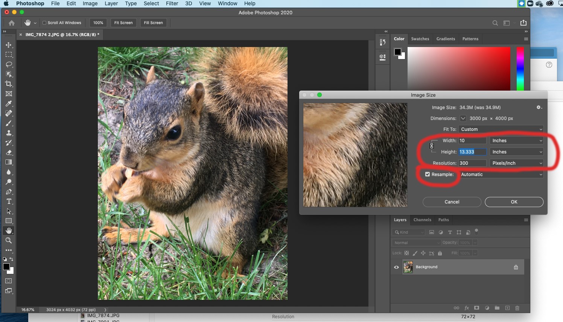Open the Edit Toolbar three-dots menu

[x=9, y=250]
